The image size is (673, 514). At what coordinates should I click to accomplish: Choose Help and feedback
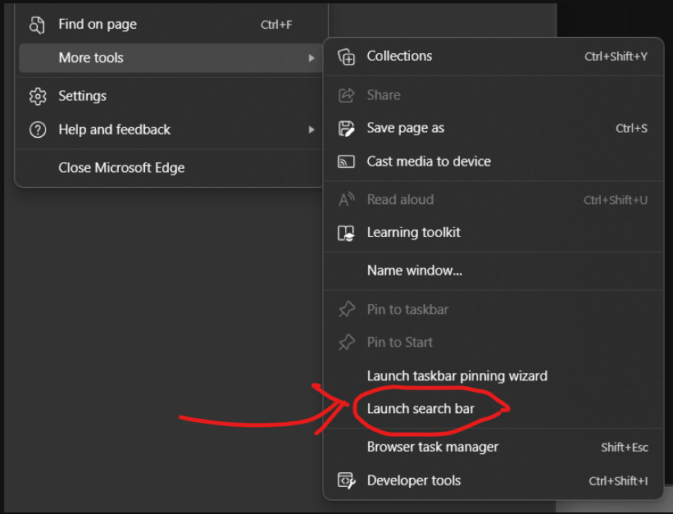click(x=171, y=130)
